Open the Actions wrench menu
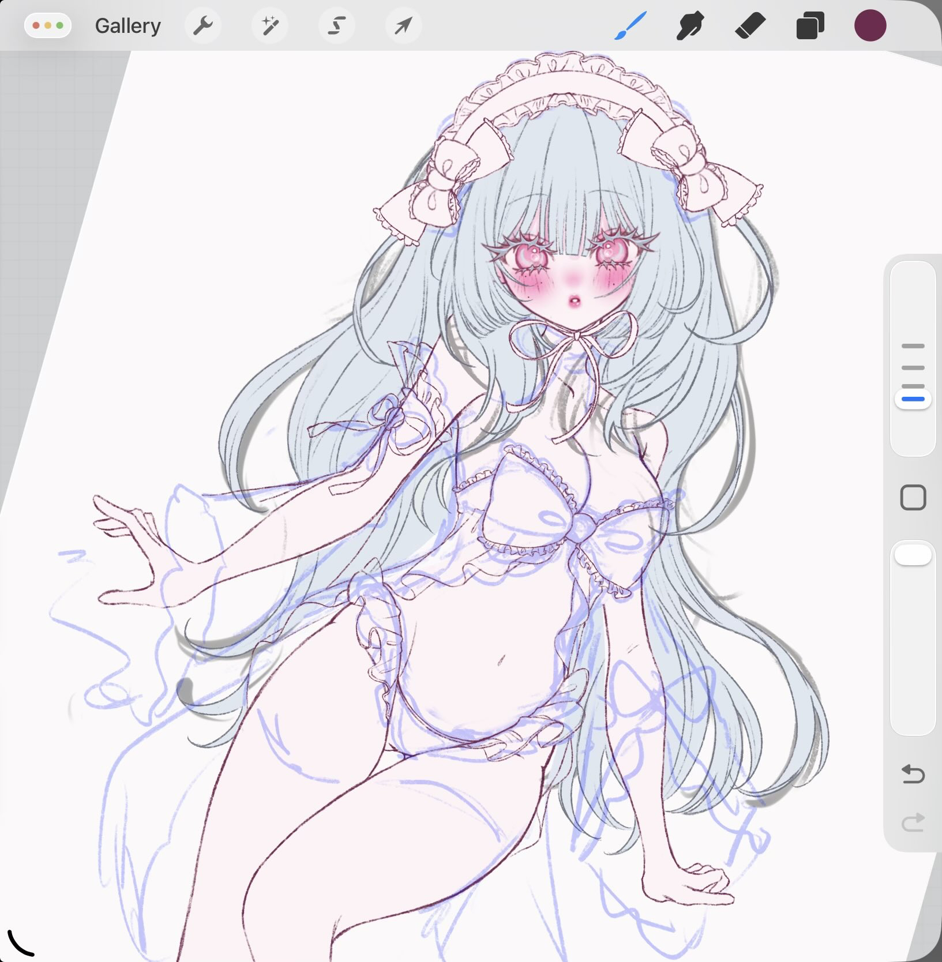This screenshot has height=962, width=942. coord(202,26)
